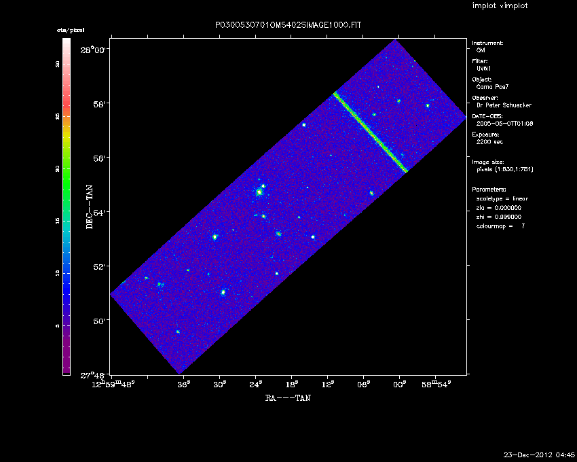Click the 12s right ascension tick label
The height and width of the screenshot is (462, 577).
click(328, 385)
